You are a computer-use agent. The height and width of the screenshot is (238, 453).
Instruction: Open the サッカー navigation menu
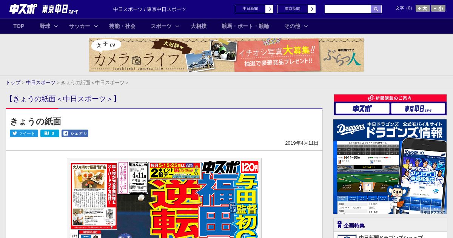(x=80, y=26)
